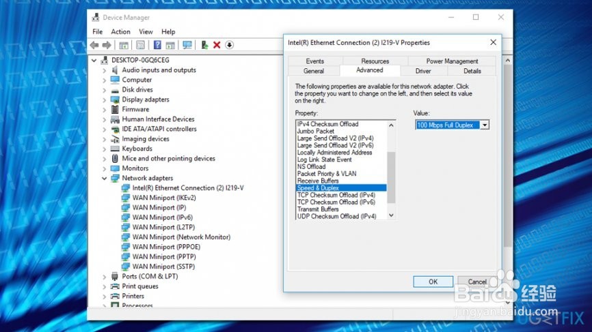The height and width of the screenshot is (332, 592).
Task: Open the Action menu
Action: coord(120,31)
